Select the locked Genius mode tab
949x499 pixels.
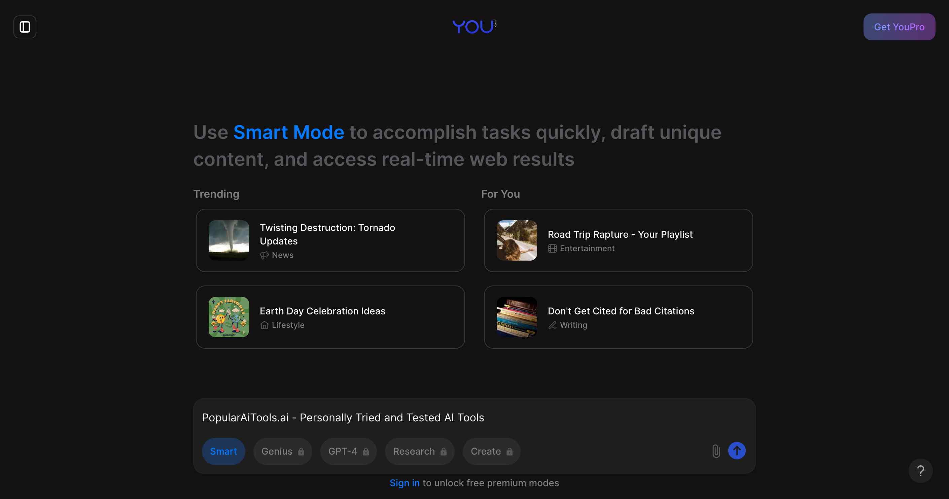(283, 451)
